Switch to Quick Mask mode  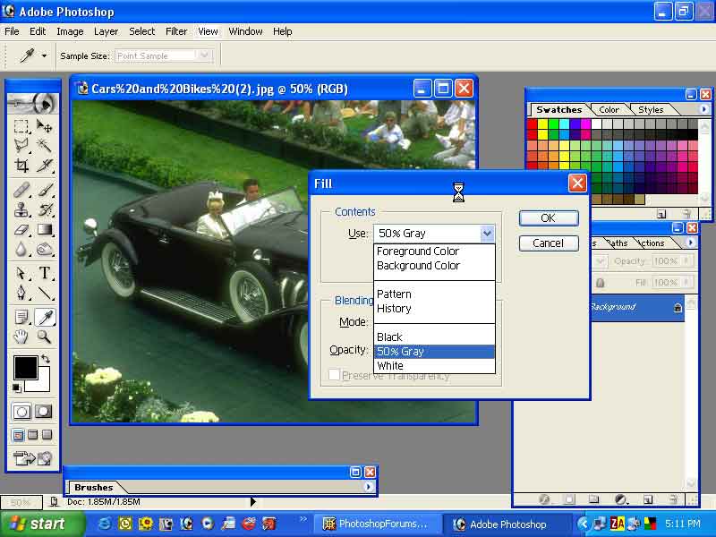click(x=43, y=412)
